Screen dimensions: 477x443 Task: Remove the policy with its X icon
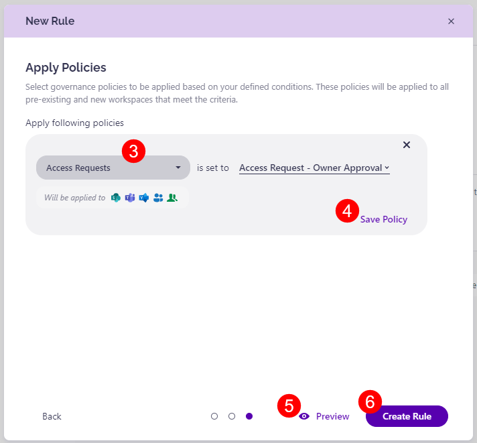406,145
